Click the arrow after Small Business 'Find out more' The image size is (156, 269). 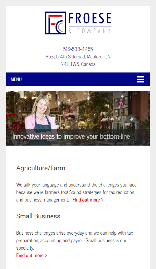[x=46, y=255]
